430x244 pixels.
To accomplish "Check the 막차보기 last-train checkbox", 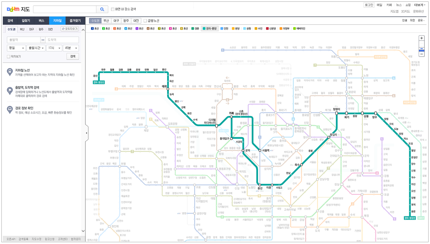I will (9, 56).
